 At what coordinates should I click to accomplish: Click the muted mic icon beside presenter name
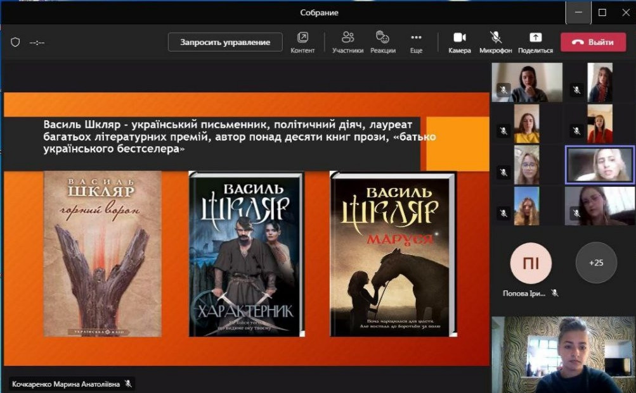coord(128,384)
